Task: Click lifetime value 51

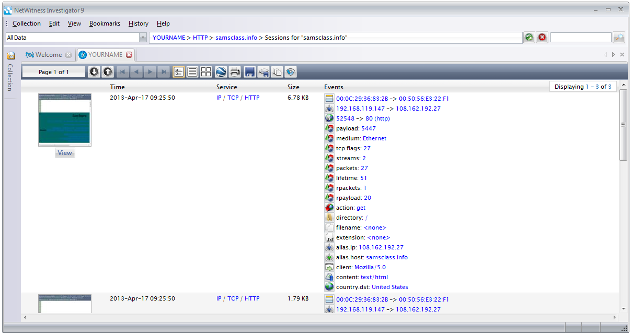Action: 363,178
